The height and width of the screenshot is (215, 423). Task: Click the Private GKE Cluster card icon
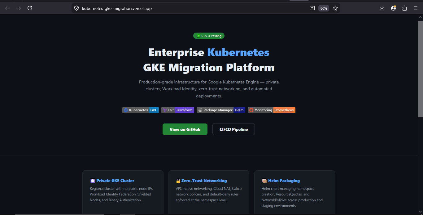tap(92, 181)
